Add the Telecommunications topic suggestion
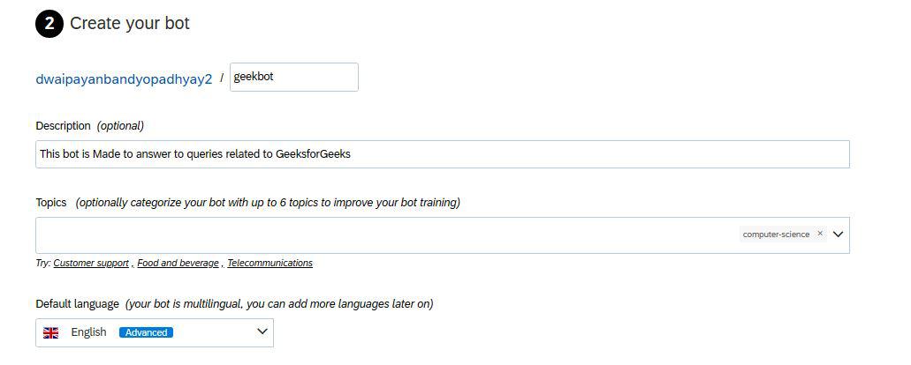 pyautogui.click(x=270, y=263)
